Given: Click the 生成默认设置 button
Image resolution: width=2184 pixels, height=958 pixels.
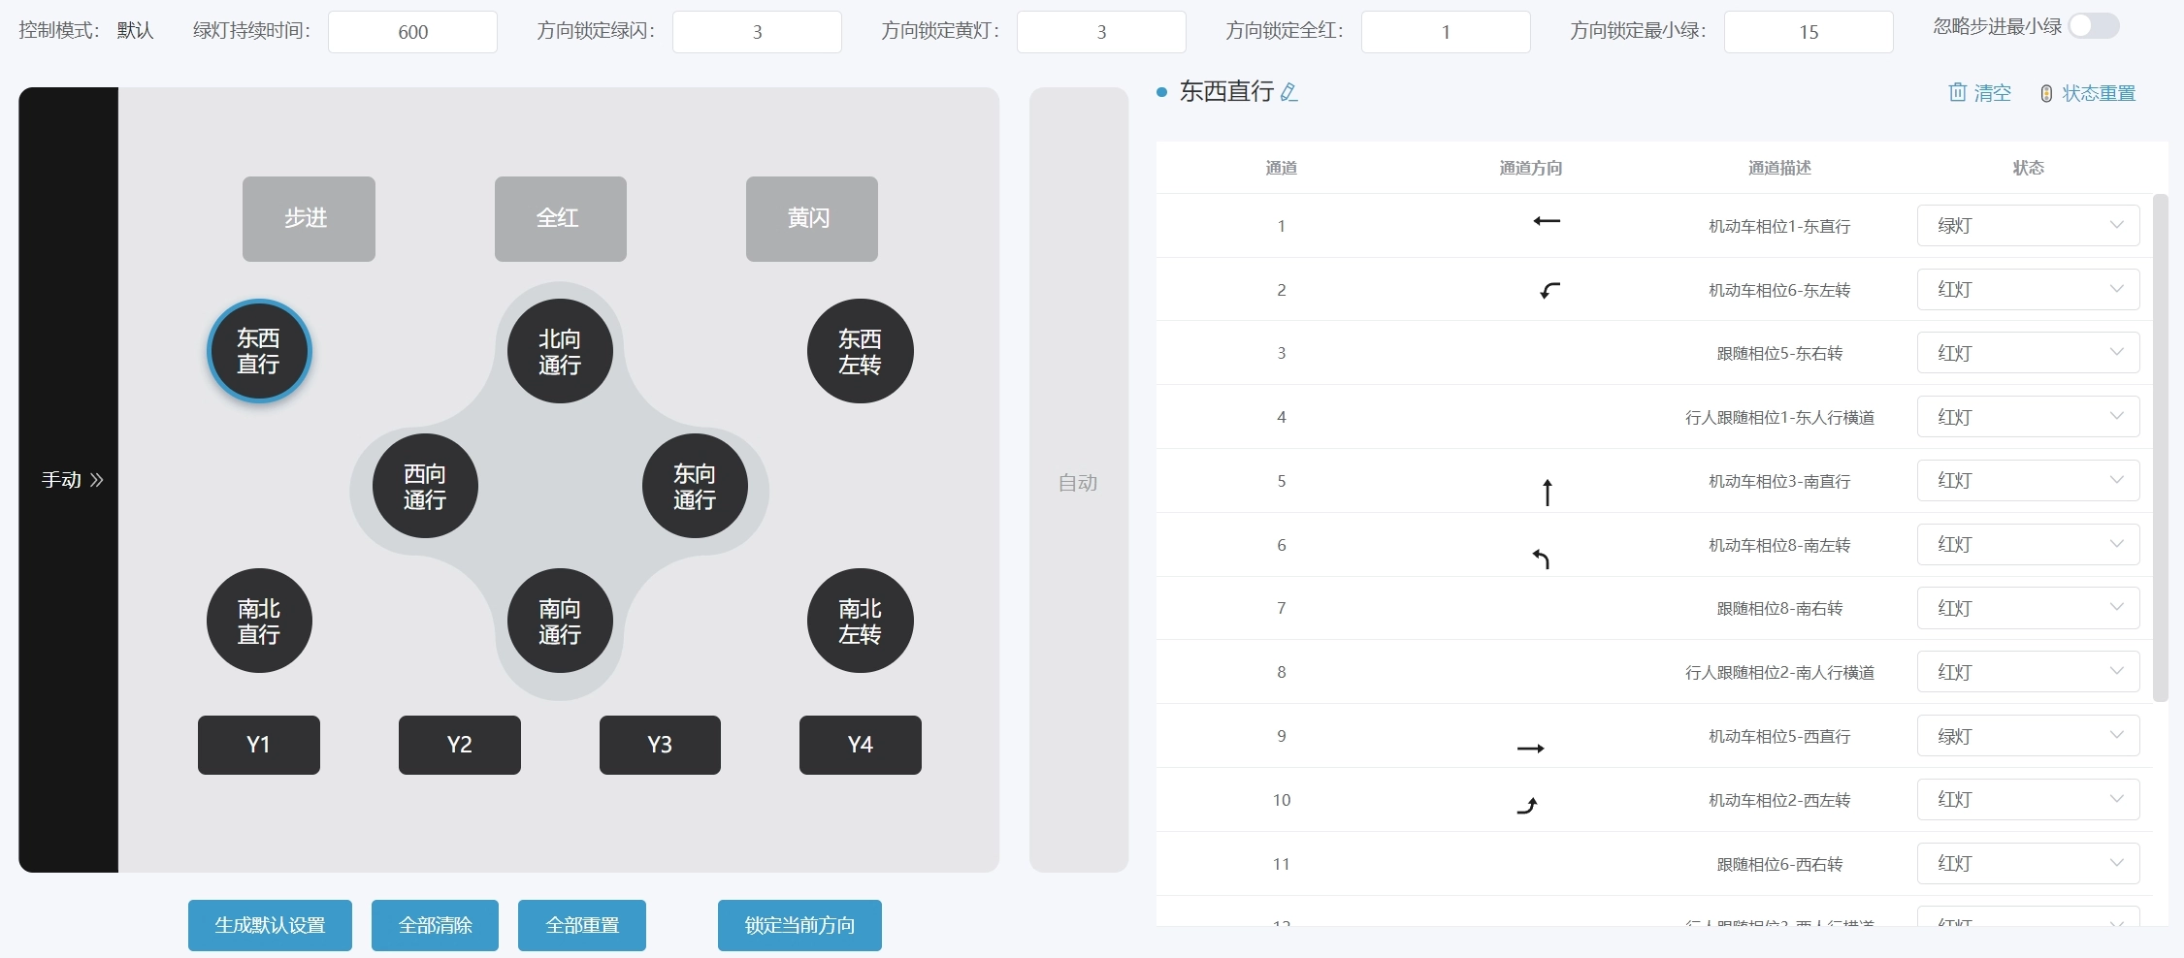Looking at the screenshot, I should (270, 925).
